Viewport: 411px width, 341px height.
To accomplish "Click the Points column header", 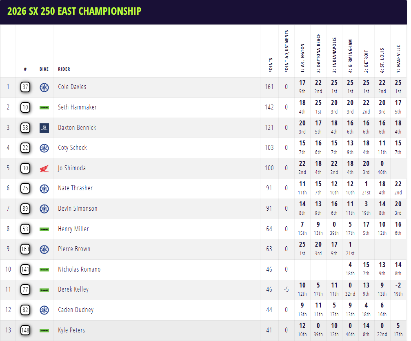I will tap(271, 65).
